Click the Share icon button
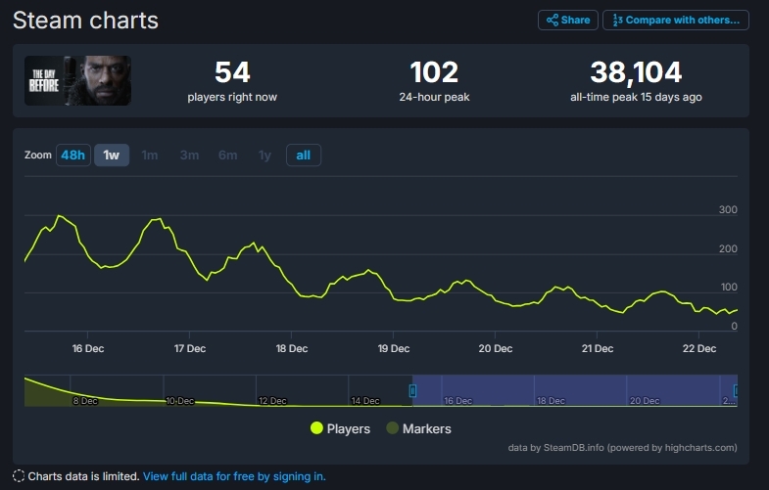 568,21
